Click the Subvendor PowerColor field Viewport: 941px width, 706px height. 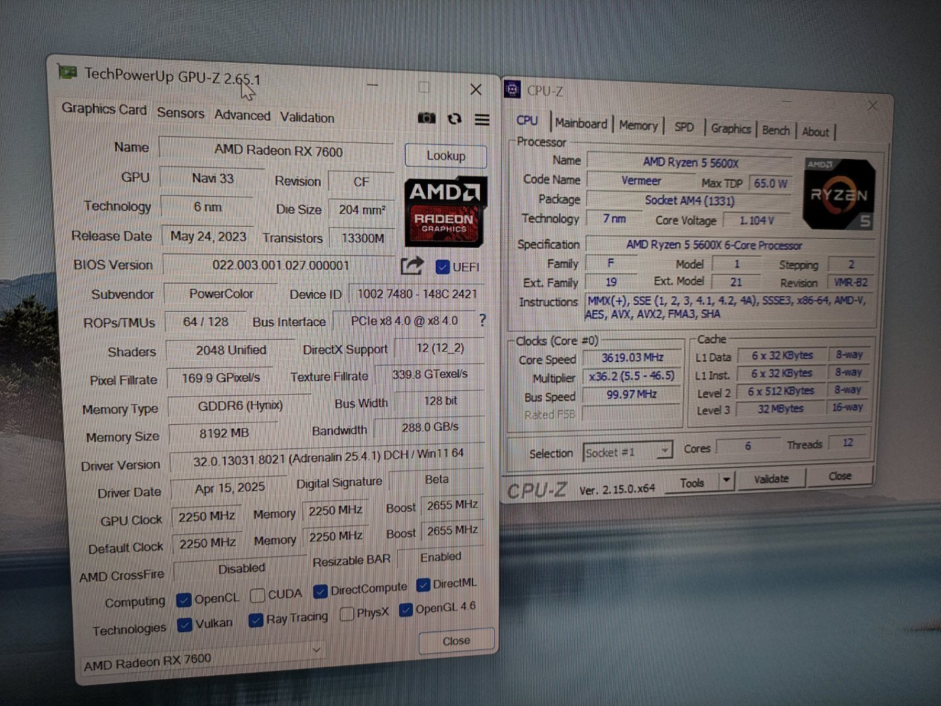[x=221, y=294]
